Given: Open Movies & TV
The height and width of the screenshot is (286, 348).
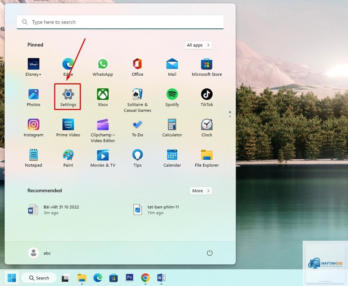Looking at the screenshot, I should pos(103,158).
